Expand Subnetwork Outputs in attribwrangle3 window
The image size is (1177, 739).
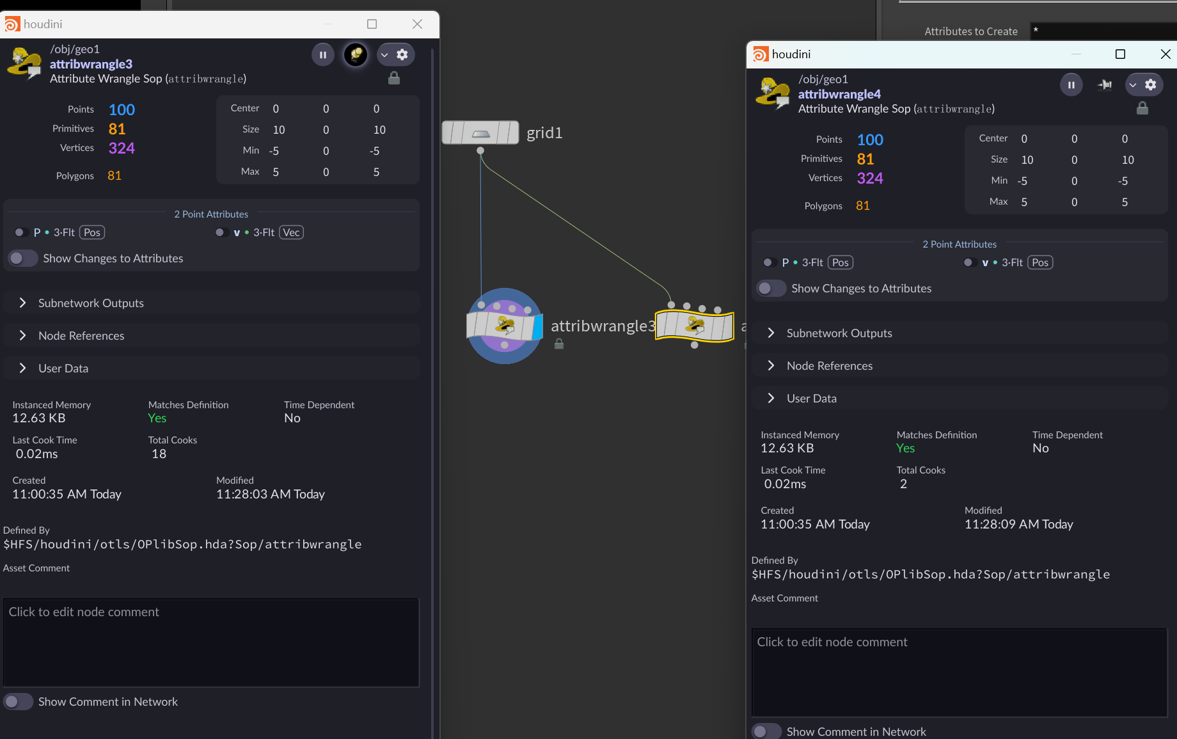(x=211, y=303)
